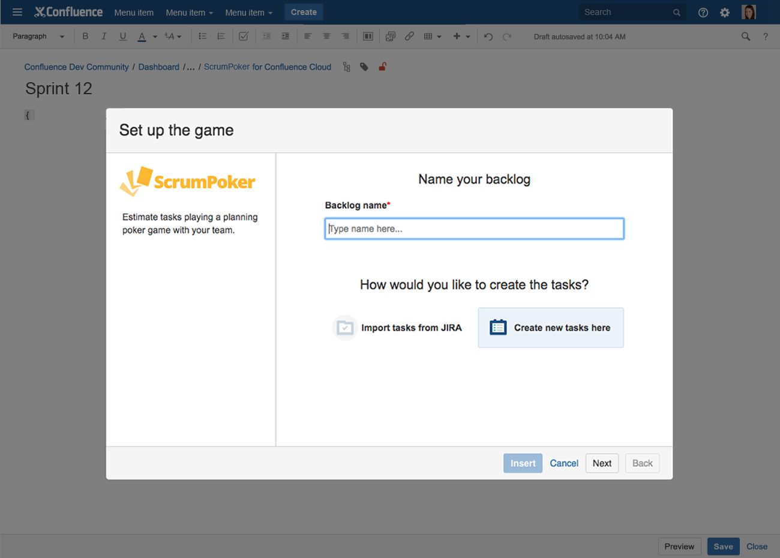Align text center
The height and width of the screenshot is (558, 780).
tap(326, 37)
